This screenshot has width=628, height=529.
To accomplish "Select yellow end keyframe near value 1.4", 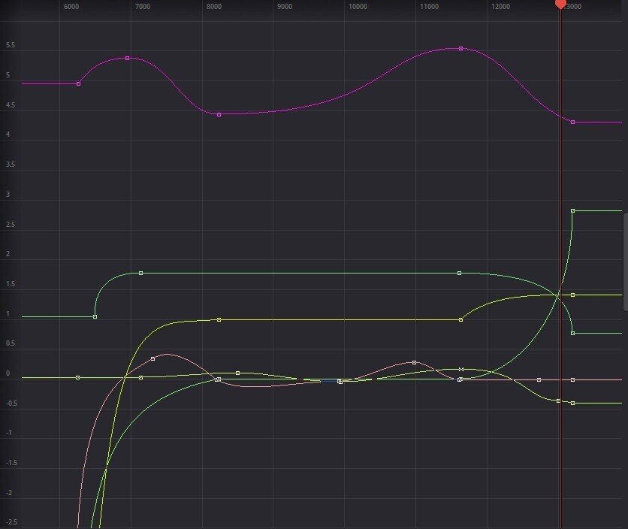I will click(572, 295).
